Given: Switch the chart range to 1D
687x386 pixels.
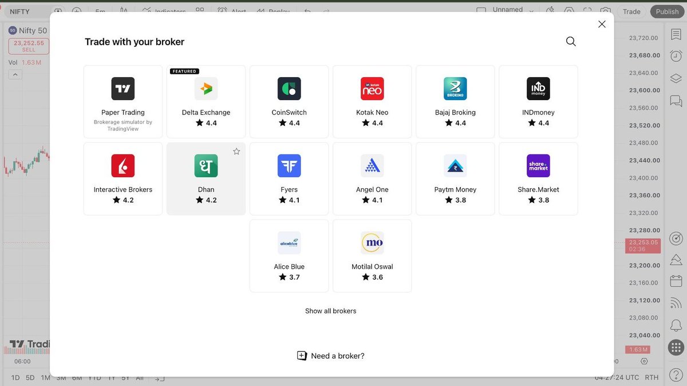Looking at the screenshot, I should point(15,378).
